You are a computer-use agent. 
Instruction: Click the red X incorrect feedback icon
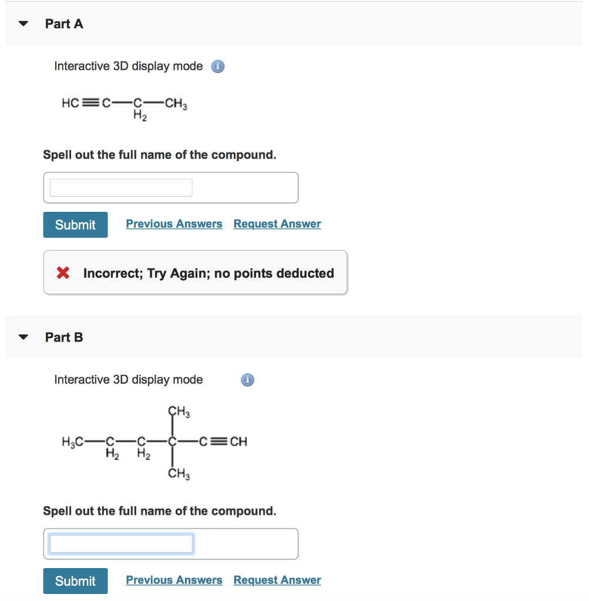click(64, 272)
